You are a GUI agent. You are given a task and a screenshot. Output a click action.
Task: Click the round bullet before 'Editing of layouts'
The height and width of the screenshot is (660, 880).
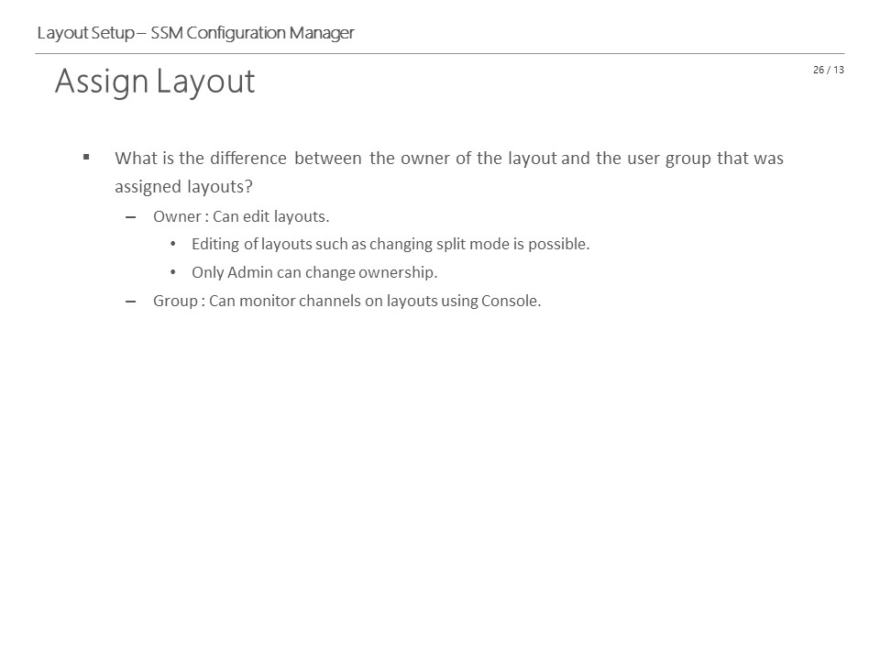pos(173,244)
